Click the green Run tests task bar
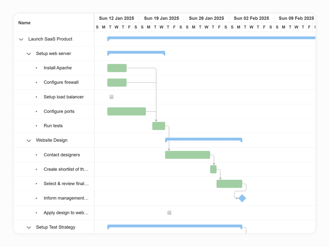The image size is (329, 247). point(158,126)
